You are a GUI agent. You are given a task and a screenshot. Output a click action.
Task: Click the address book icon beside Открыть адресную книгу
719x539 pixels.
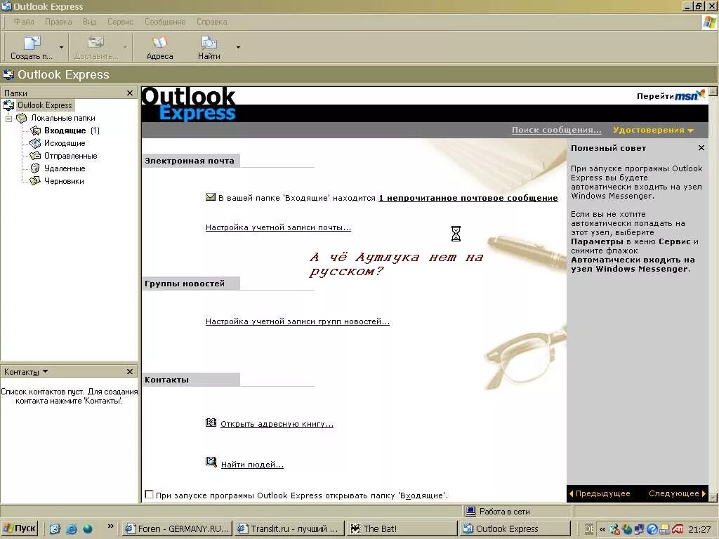click(211, 422)
